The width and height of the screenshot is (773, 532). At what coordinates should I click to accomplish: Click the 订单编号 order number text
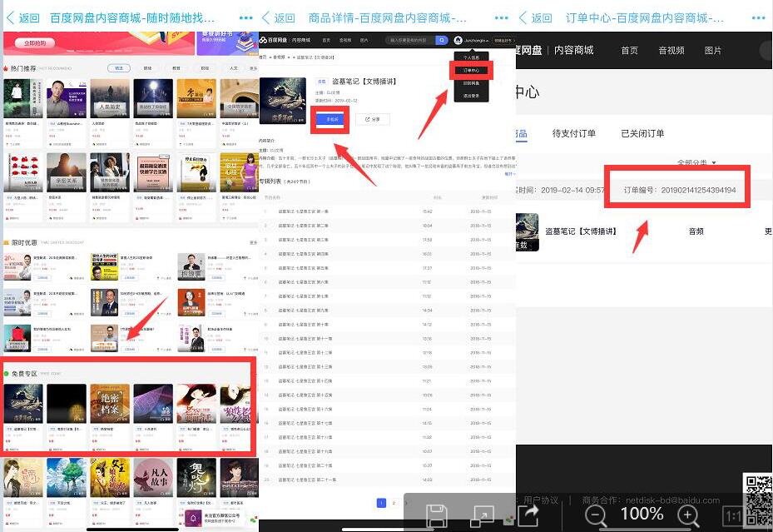coord(680,190)
